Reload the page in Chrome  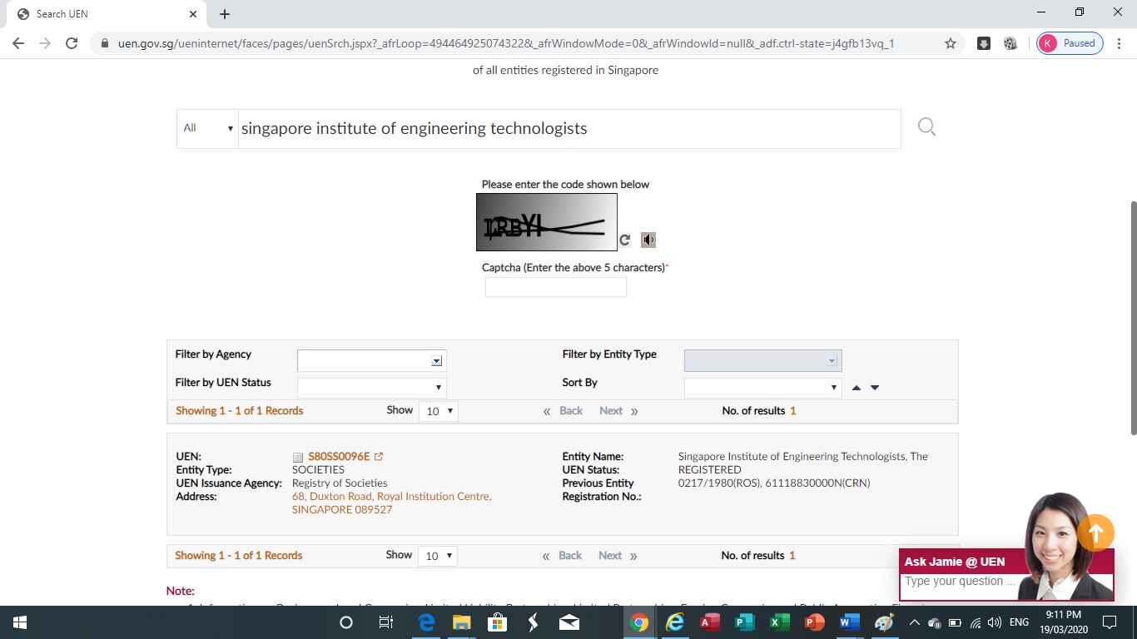coord(72,43)
